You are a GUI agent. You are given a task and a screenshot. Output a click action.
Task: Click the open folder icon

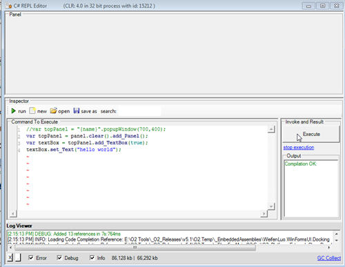point(53,111)
